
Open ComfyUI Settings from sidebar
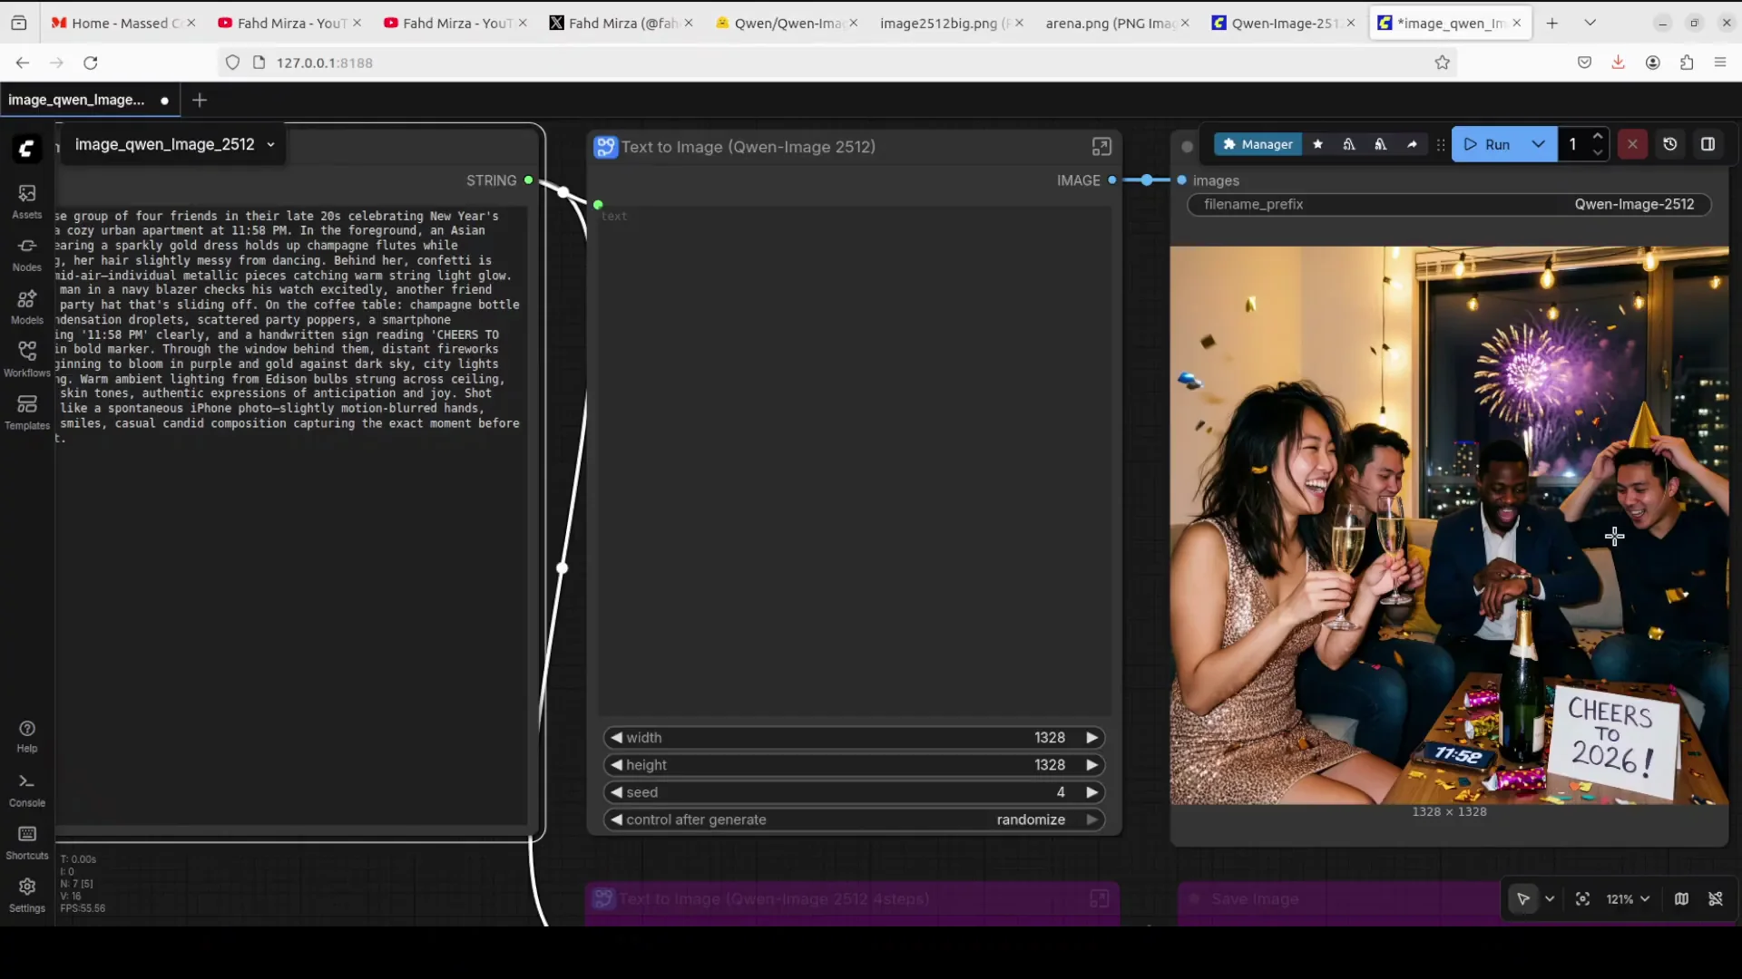point(26,893)
